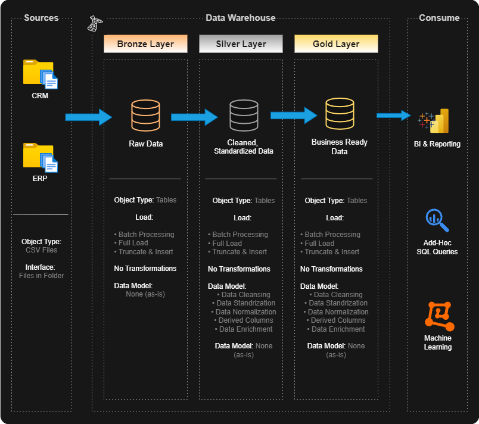Click the SQL Server logo icon
The height and width of the screenshot is (424, 479).
(x=95, y=24)
